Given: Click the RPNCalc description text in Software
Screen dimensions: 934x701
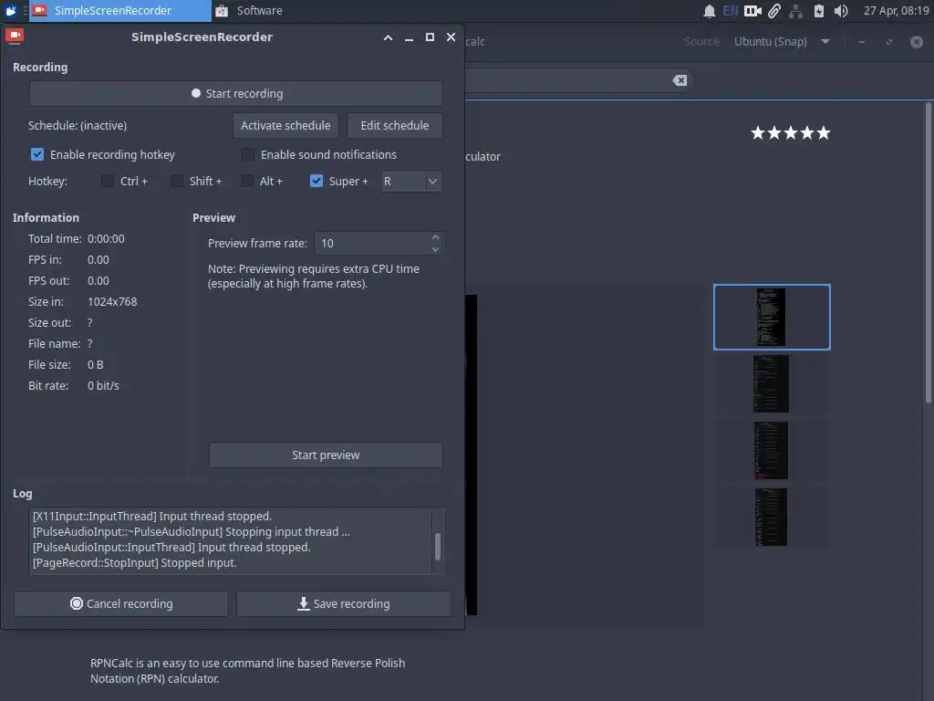Looking at the screenshot, I should [x=248, y=671].
